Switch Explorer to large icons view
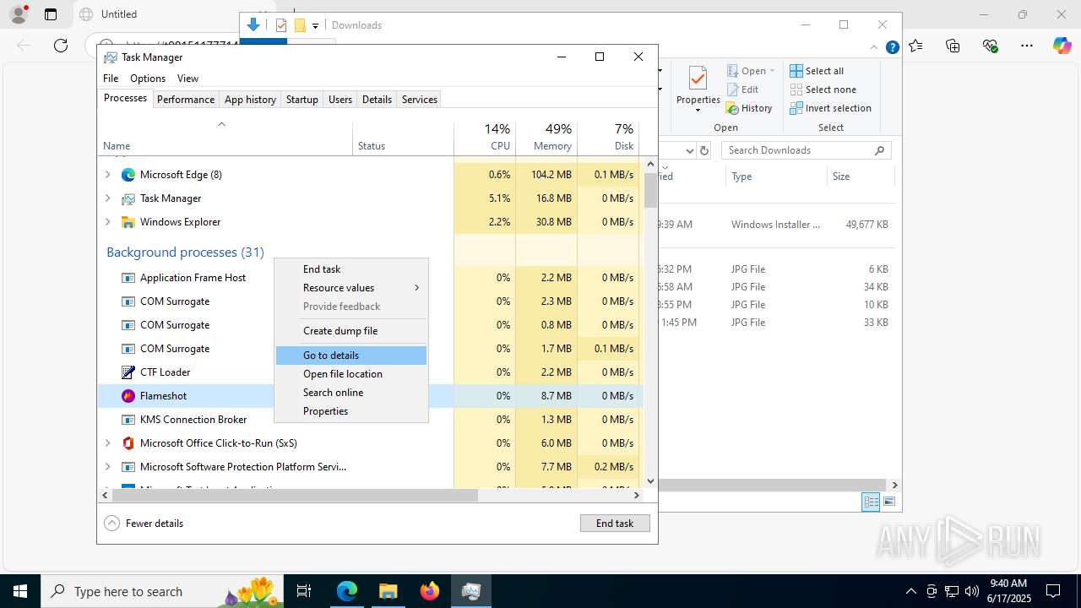Viewport: 1081px width, 608px height. 888,502
